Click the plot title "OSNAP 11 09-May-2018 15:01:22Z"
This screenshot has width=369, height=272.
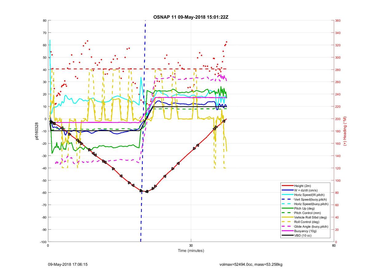pyautogui.click(x=191, y=17)
